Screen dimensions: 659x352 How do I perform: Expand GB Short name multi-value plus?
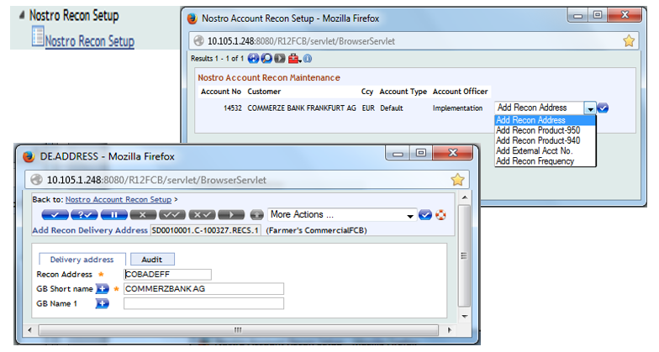(x=103, y=288)
